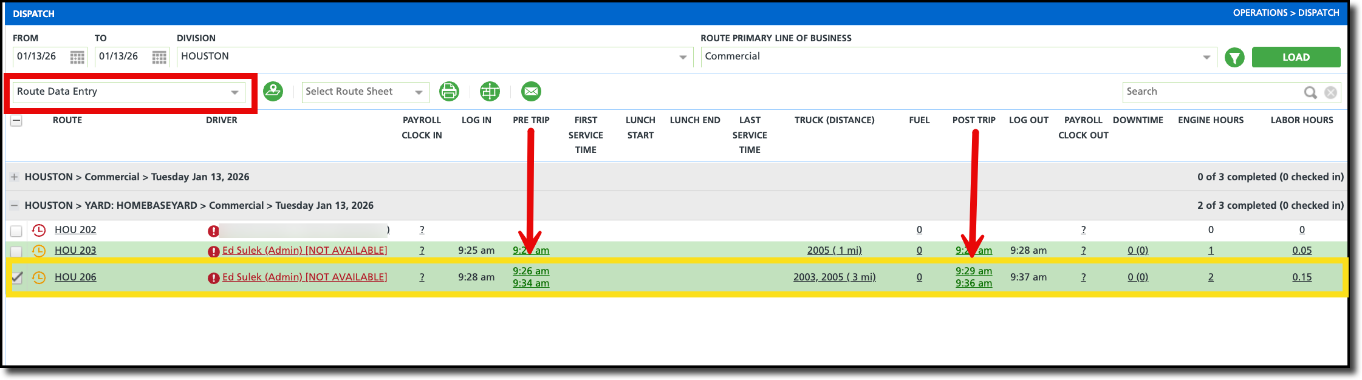This screenshot has height=380, width=1362.
Task: Click fuel value 0 for HOU 202
Action: tap(919, 229)
